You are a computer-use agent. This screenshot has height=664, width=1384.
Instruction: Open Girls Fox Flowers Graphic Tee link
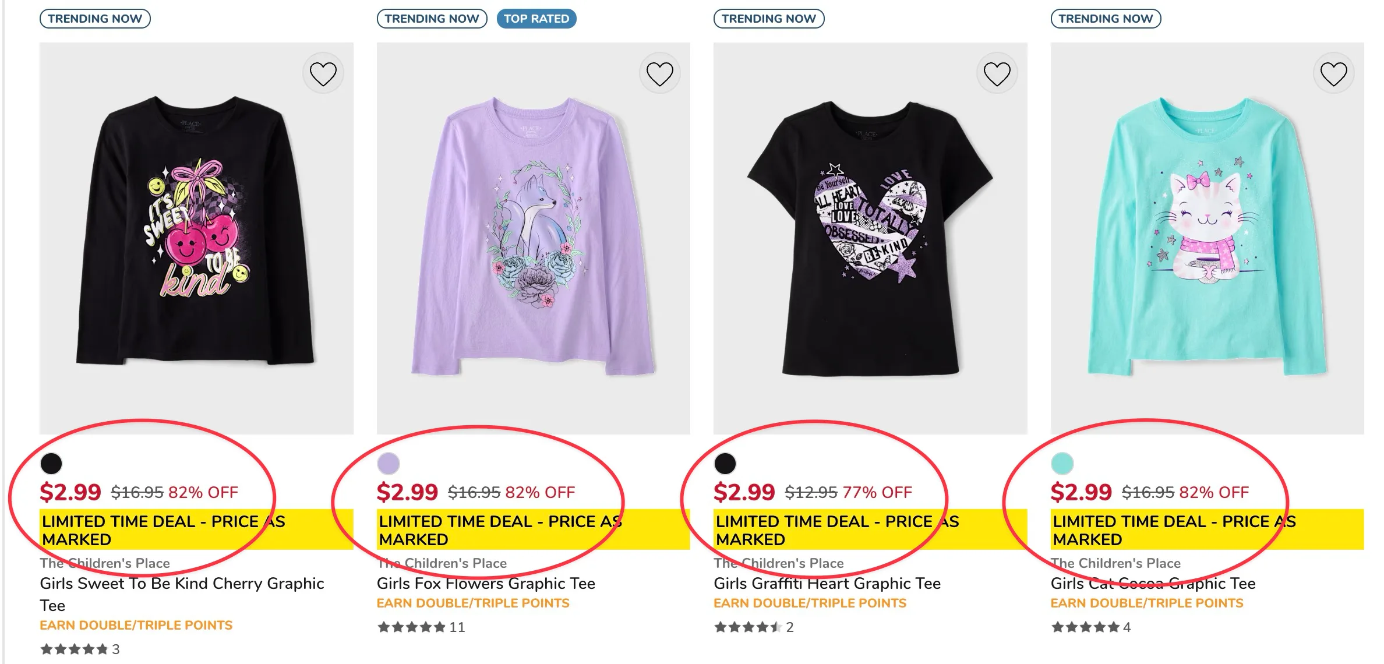(486, 584)
